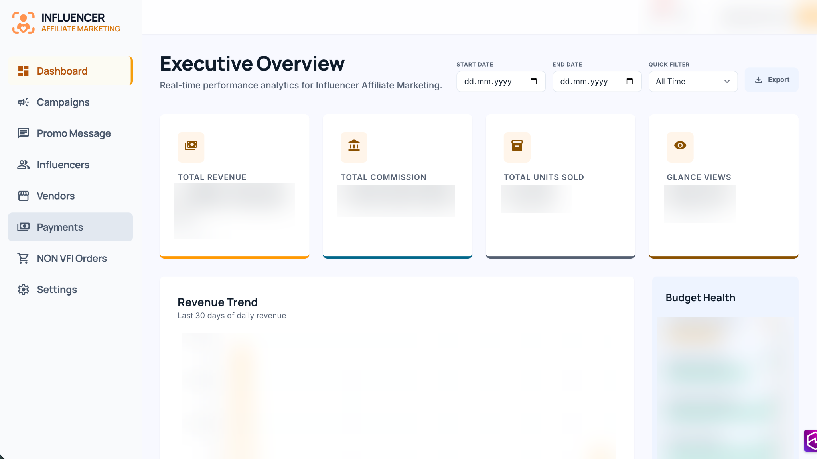Image resolution: width=817 pixels, height=459 pixels.
Task: Click the Total Commission bank icon
Action: (354, 145)
